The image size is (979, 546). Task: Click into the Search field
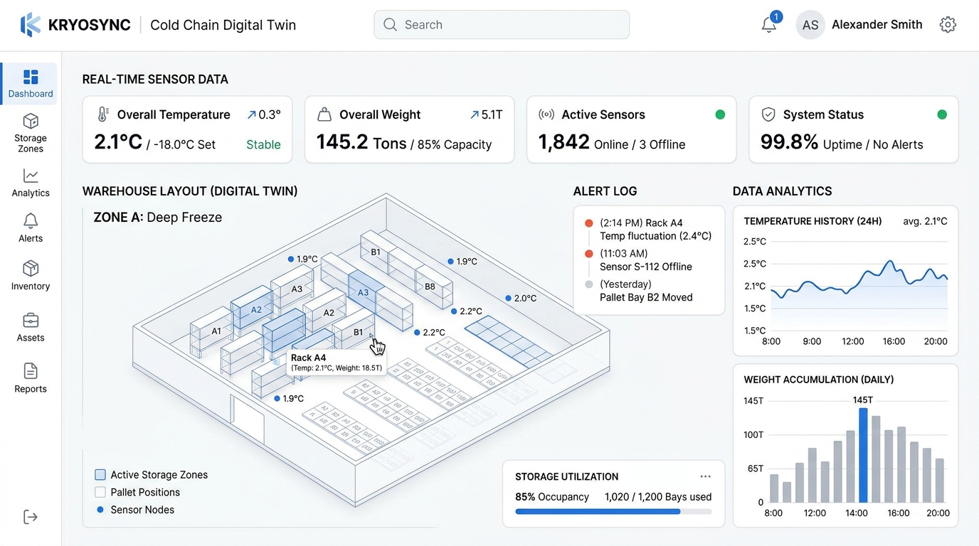coord(502,25)
